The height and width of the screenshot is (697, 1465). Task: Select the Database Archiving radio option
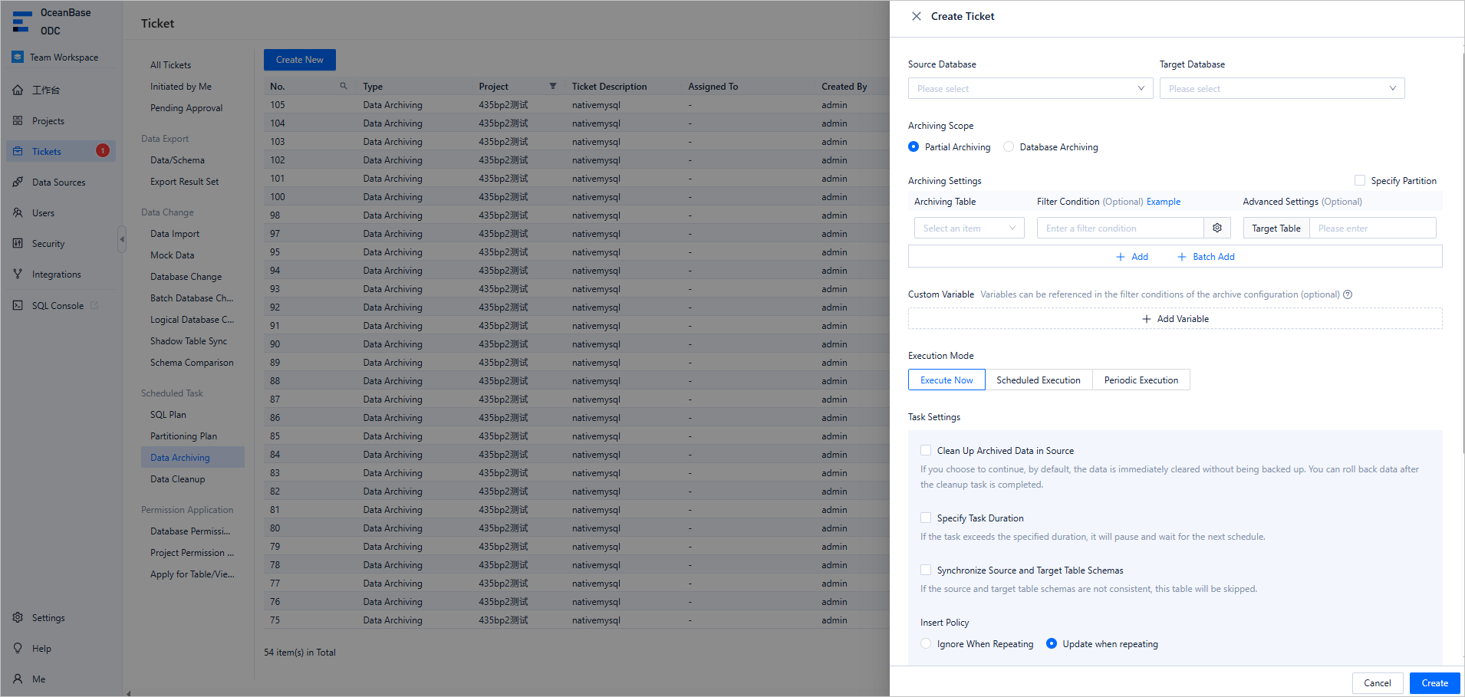click(1009, 147)
